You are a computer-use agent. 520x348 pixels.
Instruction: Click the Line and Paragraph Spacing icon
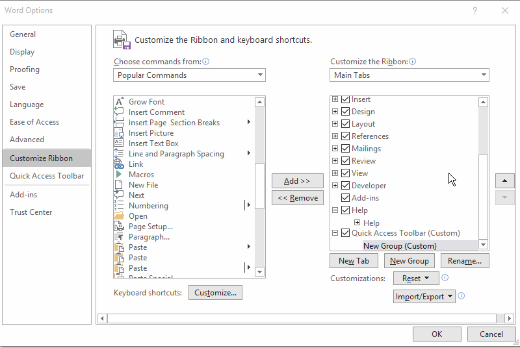119,154
